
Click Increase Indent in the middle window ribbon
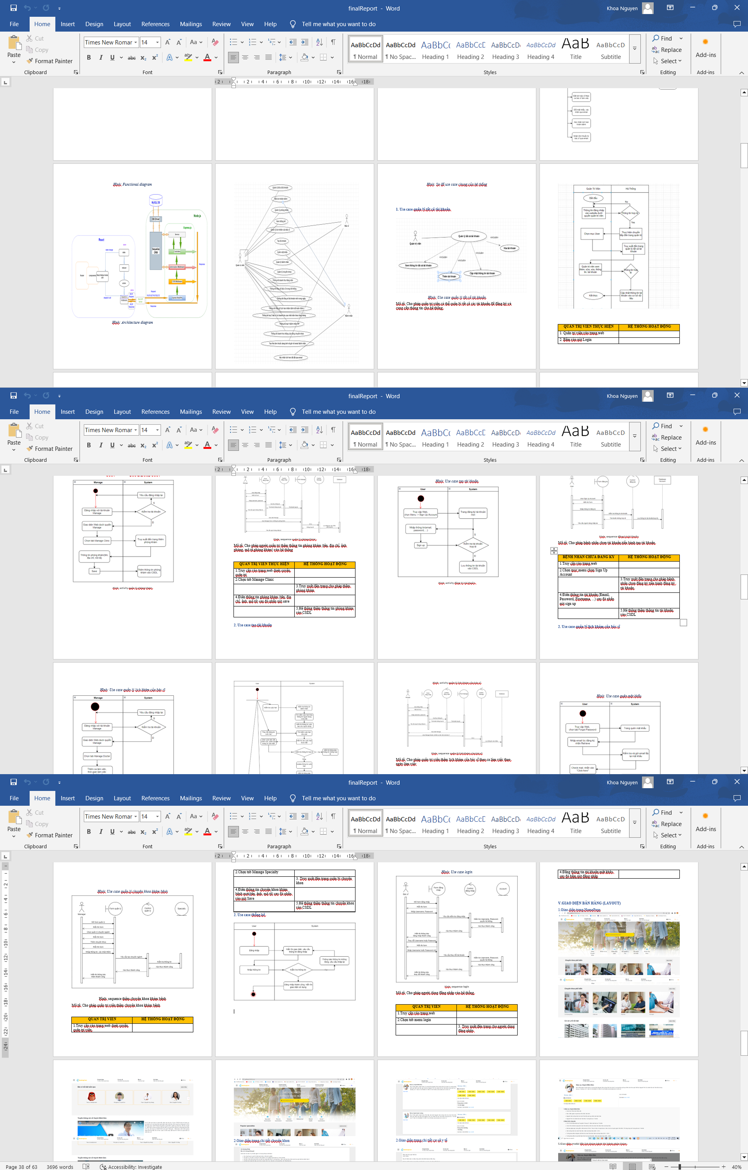point(304,429)
